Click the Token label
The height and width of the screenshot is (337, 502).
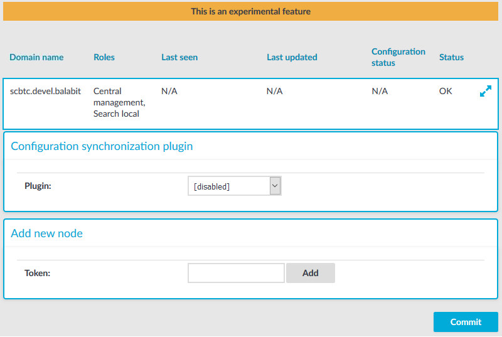(38, 273)
